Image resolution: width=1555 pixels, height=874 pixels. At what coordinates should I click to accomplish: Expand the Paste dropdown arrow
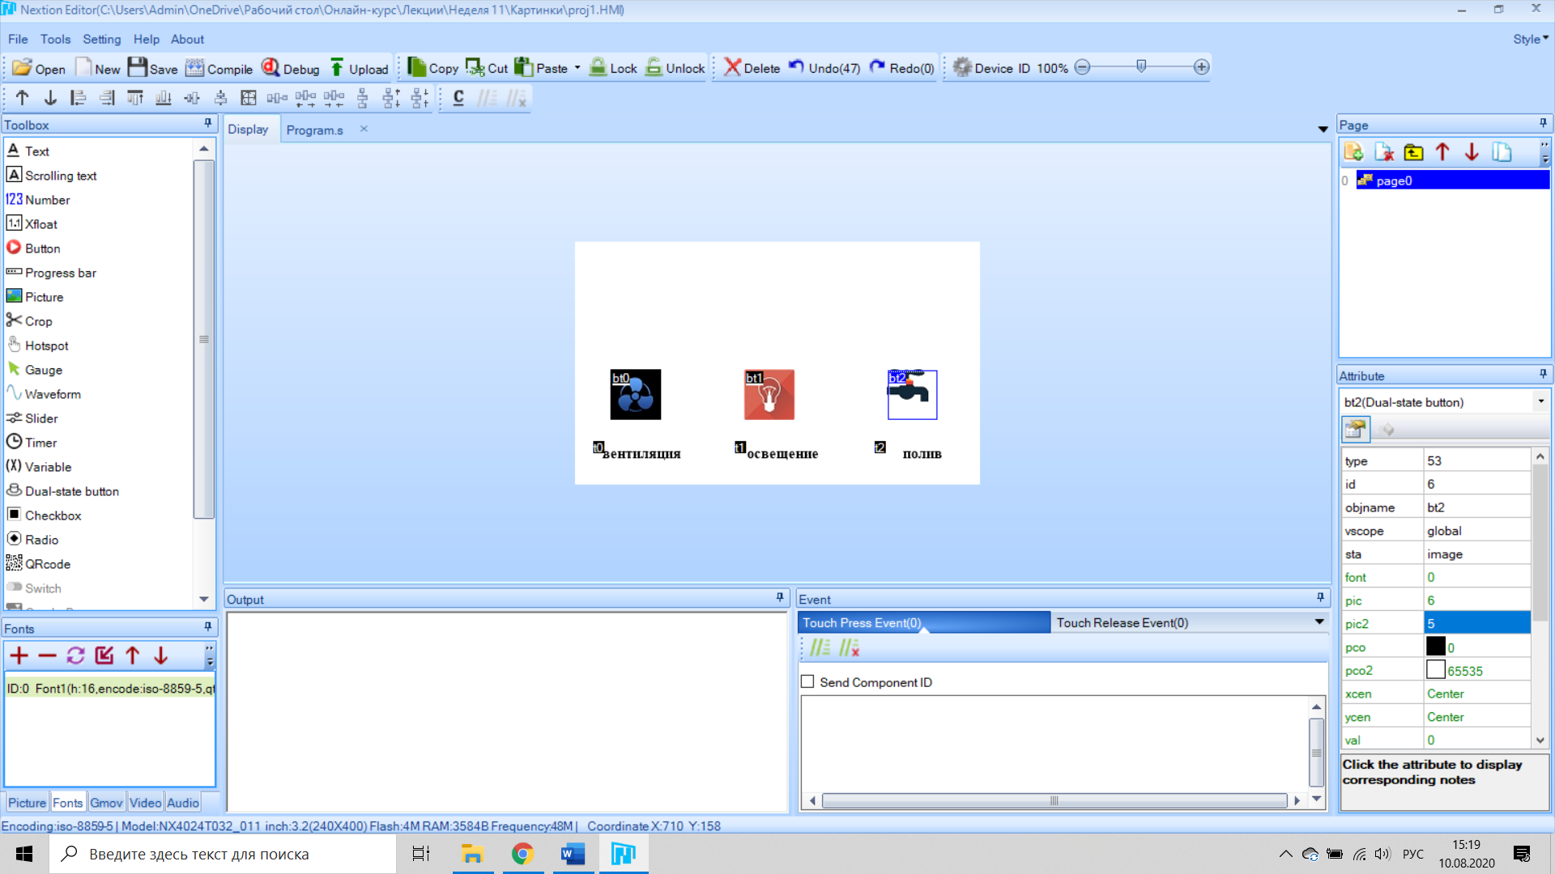pos(577,68)
